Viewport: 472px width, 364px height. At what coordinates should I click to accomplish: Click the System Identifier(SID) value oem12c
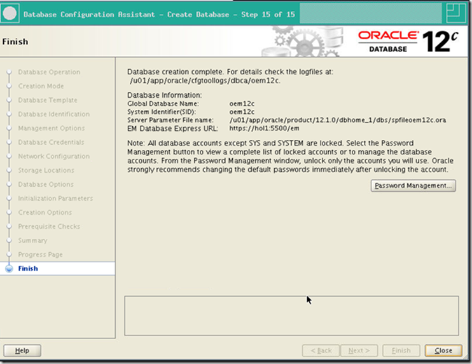[242, 112]
